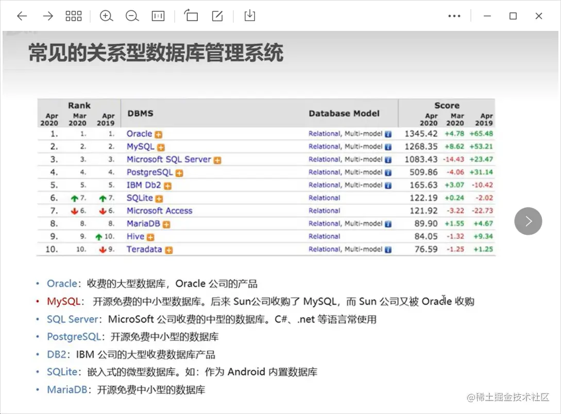Click the round next-slide chevron button
Viewport: 561px width, 414px height.
(x=528, y=221)
